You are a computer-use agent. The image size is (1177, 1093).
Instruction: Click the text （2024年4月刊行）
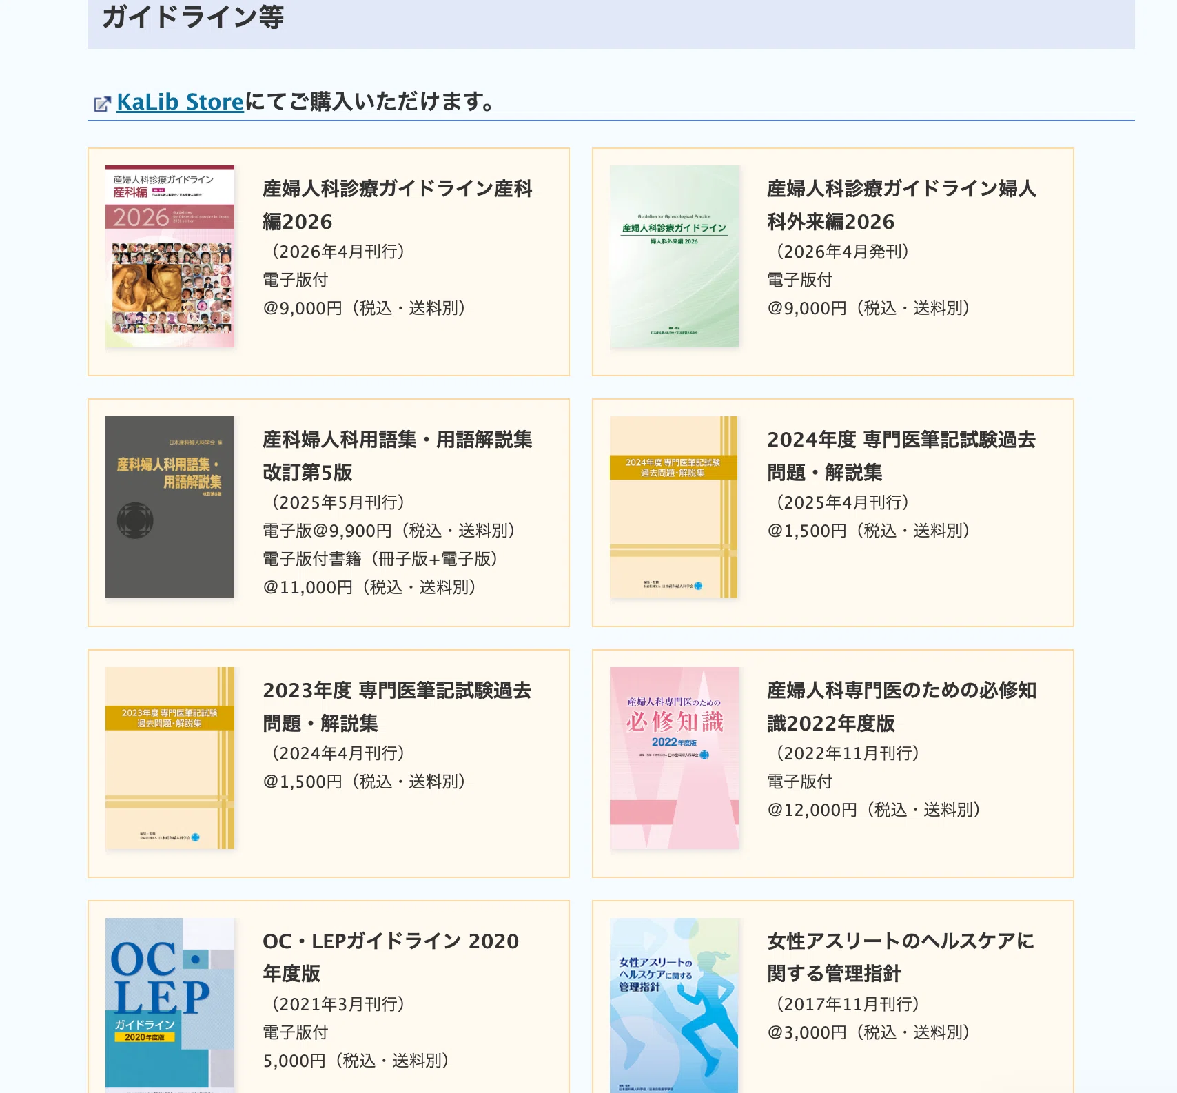pos(338,753)
